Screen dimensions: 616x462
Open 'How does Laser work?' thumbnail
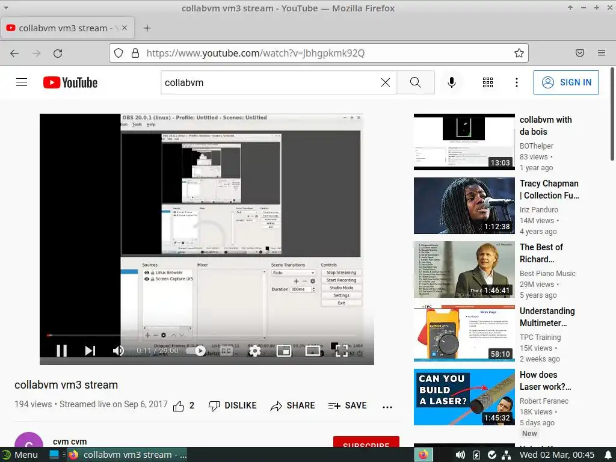pyautogui.click(x=464, y=397)
